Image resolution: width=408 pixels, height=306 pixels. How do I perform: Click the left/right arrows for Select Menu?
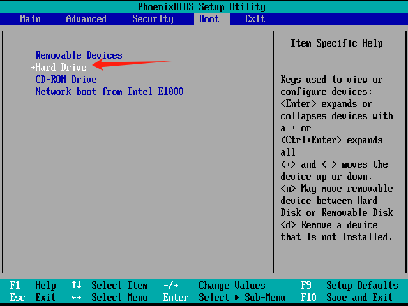(77, 298)
